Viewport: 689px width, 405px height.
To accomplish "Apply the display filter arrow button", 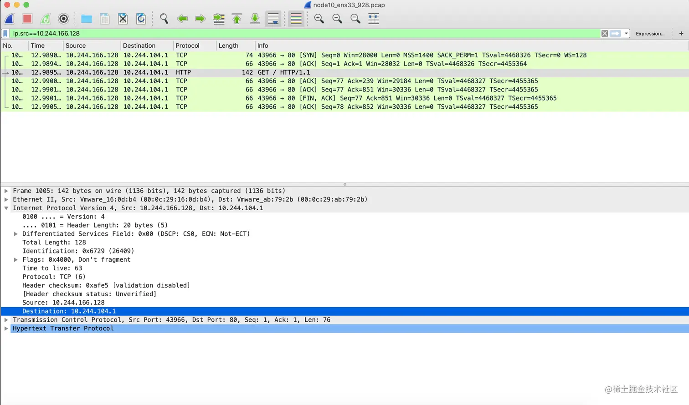I will click(615, 34).
